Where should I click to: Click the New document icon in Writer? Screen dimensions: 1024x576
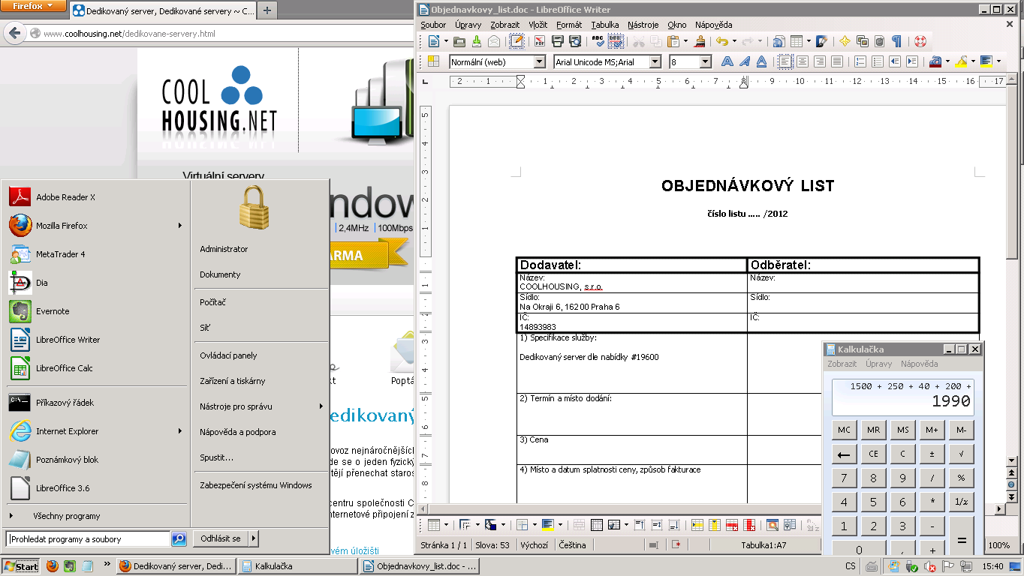tap(432, 41)
